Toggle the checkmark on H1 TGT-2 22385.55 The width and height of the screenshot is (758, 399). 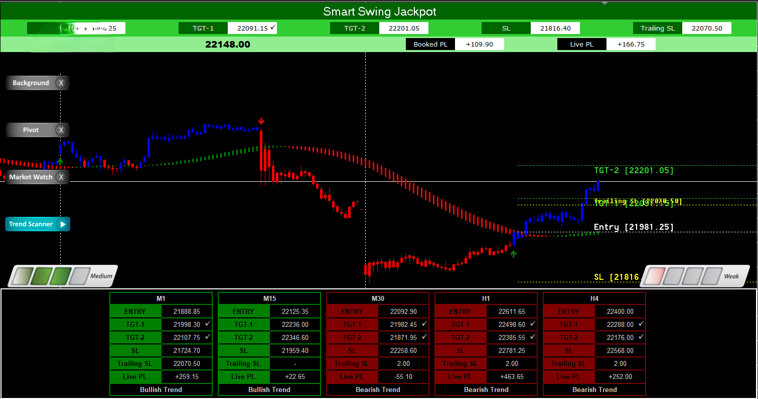tap(532, 337)
